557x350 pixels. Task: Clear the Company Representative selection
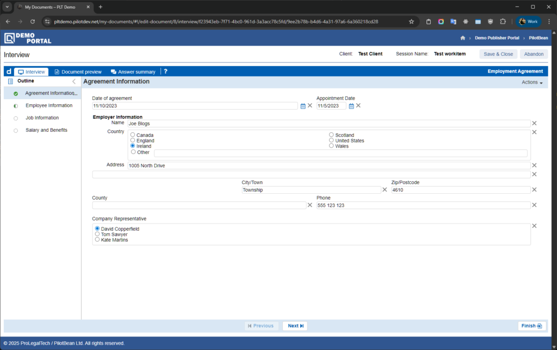(534, 226)
